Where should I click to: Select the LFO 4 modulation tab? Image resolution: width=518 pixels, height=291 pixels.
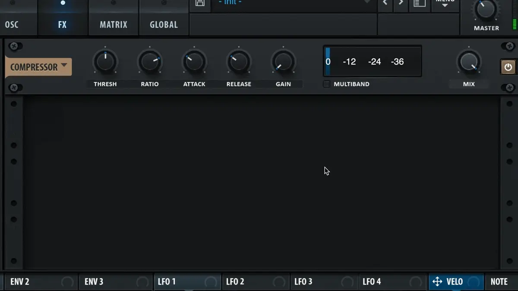pos(393,282)
